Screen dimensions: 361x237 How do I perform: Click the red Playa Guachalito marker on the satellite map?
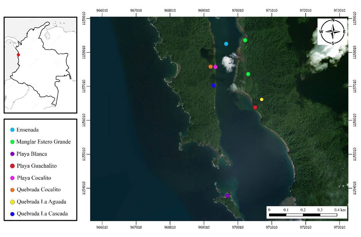[x=255, y=107]
